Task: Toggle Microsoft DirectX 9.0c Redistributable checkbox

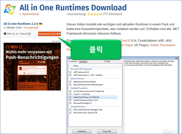Action: click(70, 85)
